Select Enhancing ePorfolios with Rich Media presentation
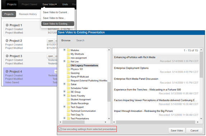This screenshot has height=136, width=206. [x=156, y=59]
